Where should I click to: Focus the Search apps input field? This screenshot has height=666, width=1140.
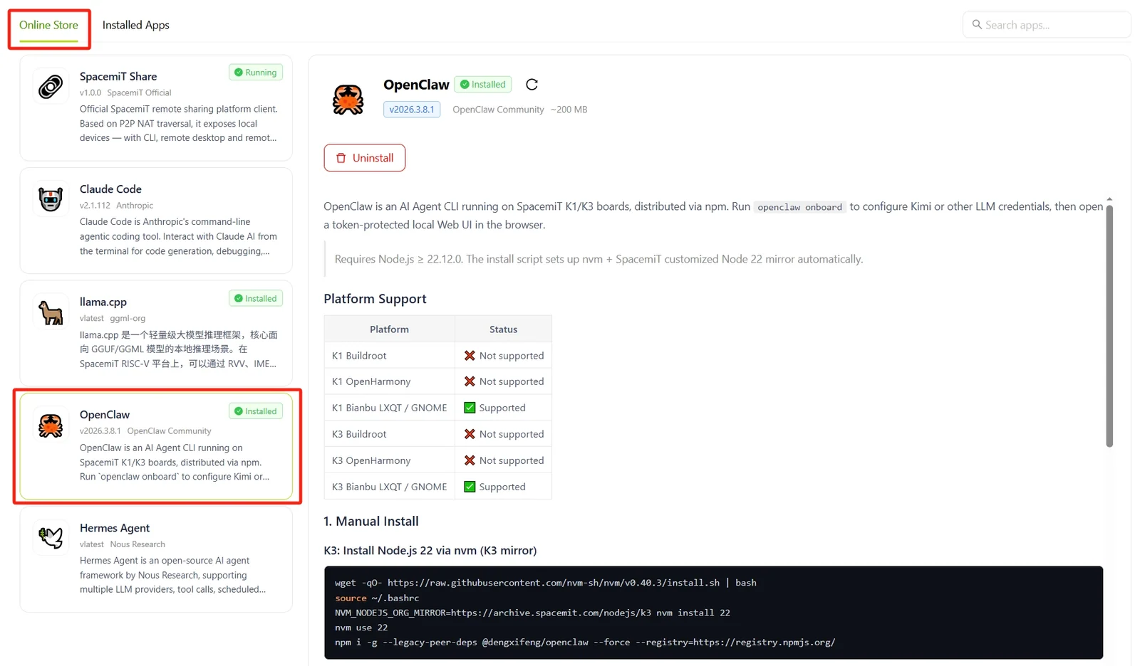[x=1046, y=25]
